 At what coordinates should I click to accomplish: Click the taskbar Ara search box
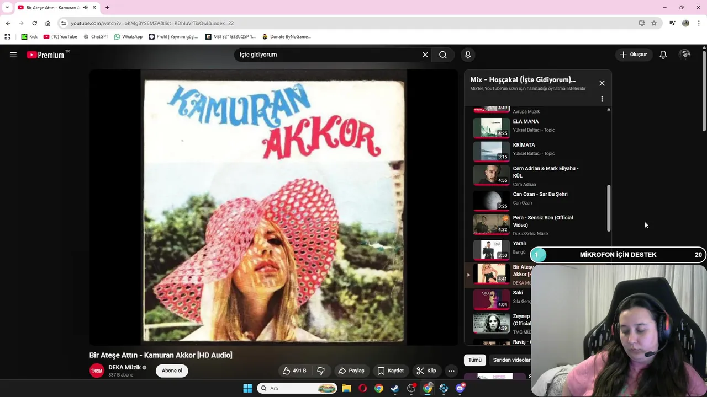[297, 388]
